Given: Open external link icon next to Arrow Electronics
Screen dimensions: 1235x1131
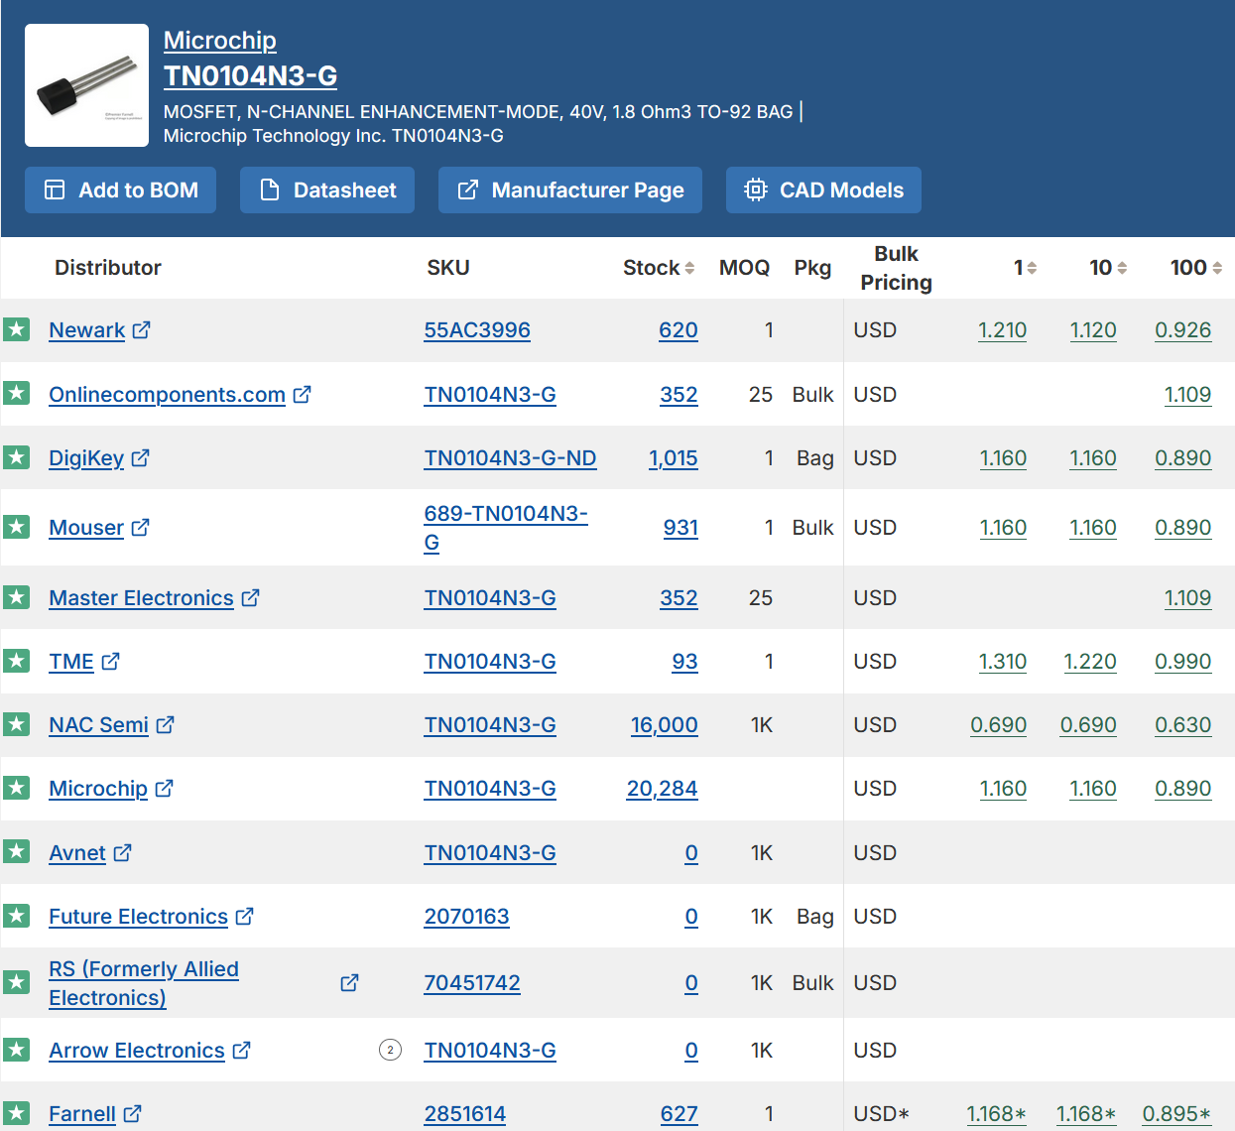Looking at the screenshot, I should pyautogui.click(x=241, y=1050).
